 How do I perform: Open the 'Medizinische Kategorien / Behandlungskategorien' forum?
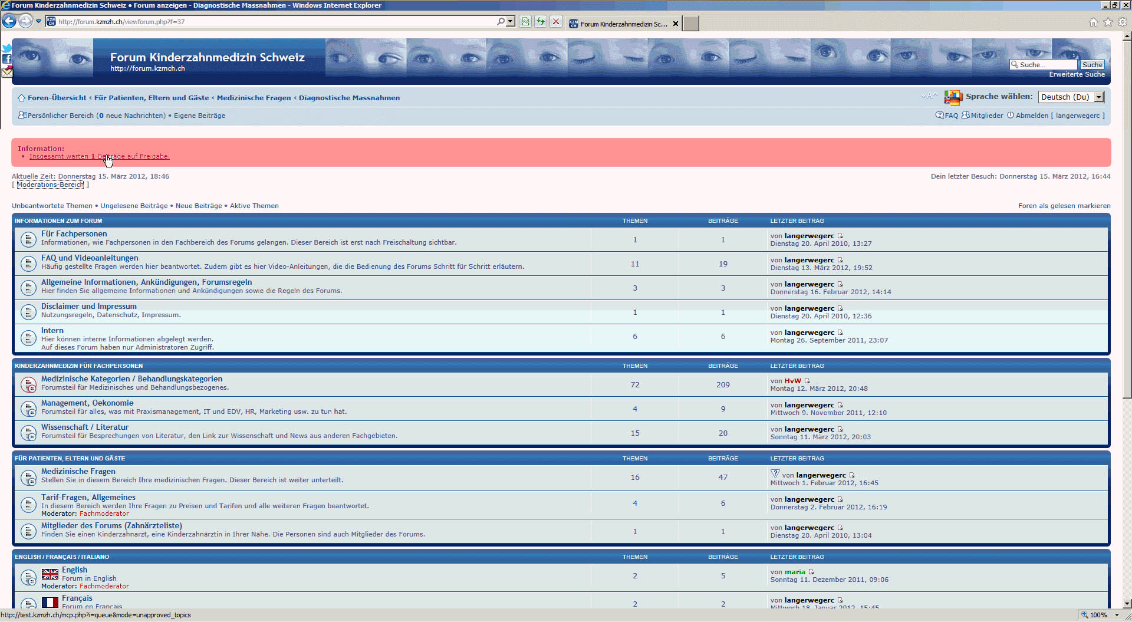[131, 379]
